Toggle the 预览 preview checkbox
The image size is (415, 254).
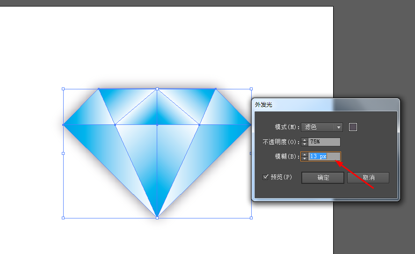[265, 177]
